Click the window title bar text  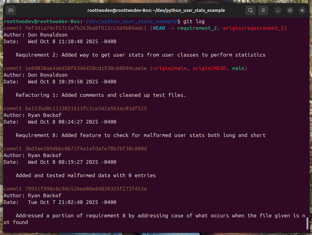[156, 10]
